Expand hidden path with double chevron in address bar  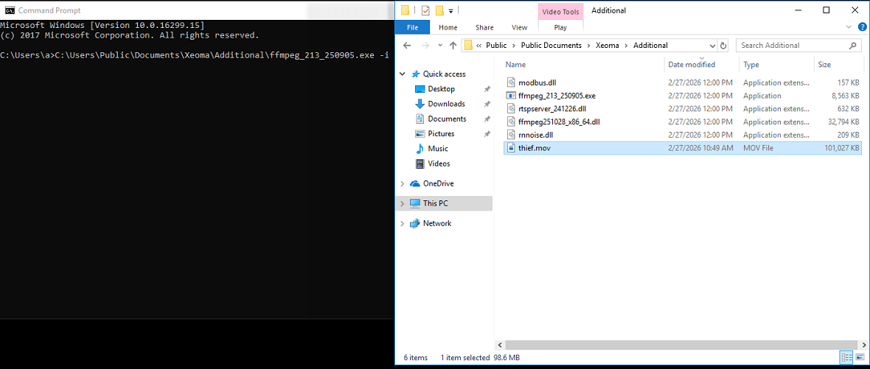coord(478,46)
